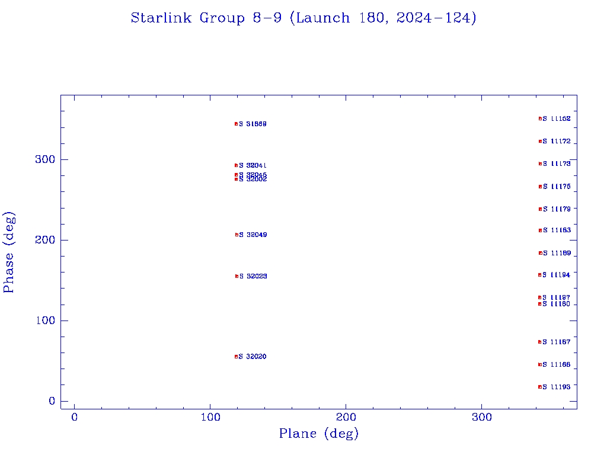Select the red marker beside S 11189
Screen dimensions: 607x455
[540, 253]
